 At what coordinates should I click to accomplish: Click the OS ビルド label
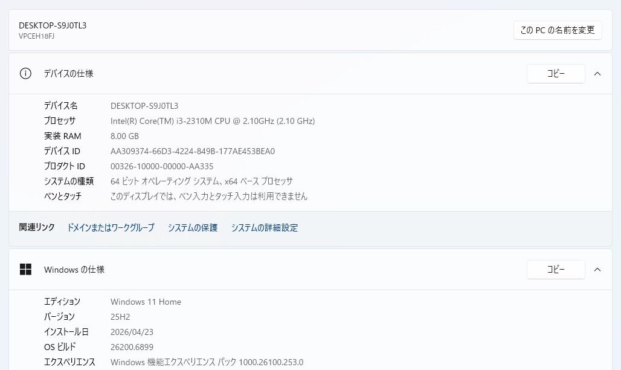pos(60,347)
